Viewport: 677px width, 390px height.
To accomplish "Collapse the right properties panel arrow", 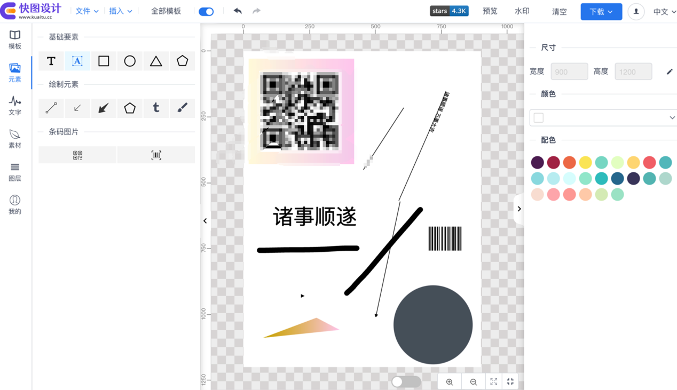I will click(x=518, y=209).
